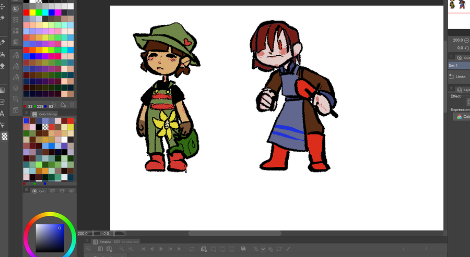Viewport: 470px width, 257px height.
Task: Click the delete color trash icon
Action: pos(72,105)
